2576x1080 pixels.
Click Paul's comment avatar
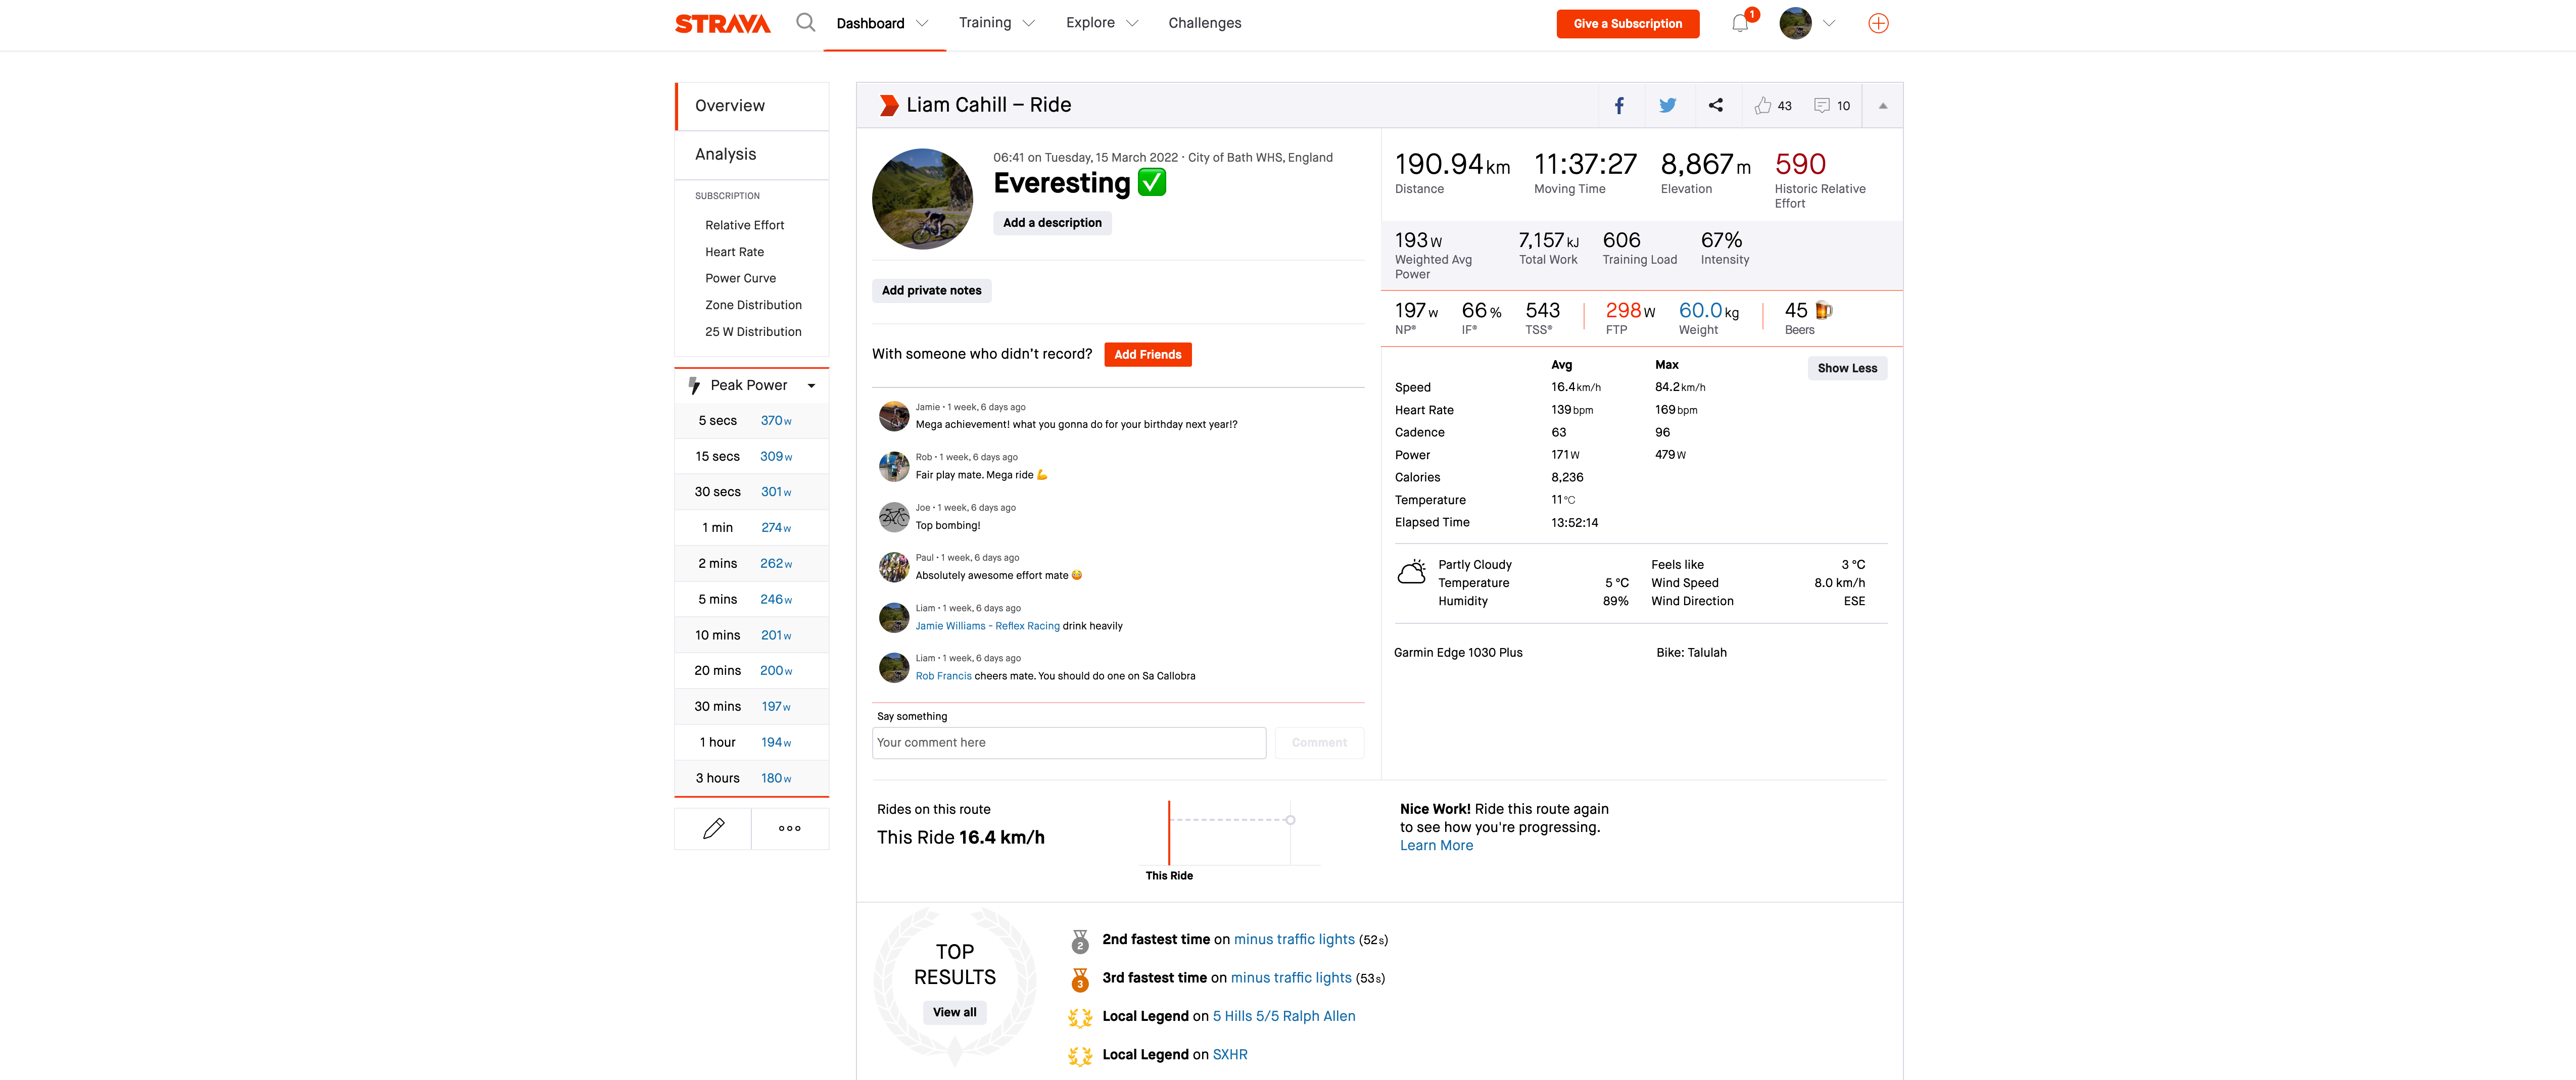coord(893,567)
